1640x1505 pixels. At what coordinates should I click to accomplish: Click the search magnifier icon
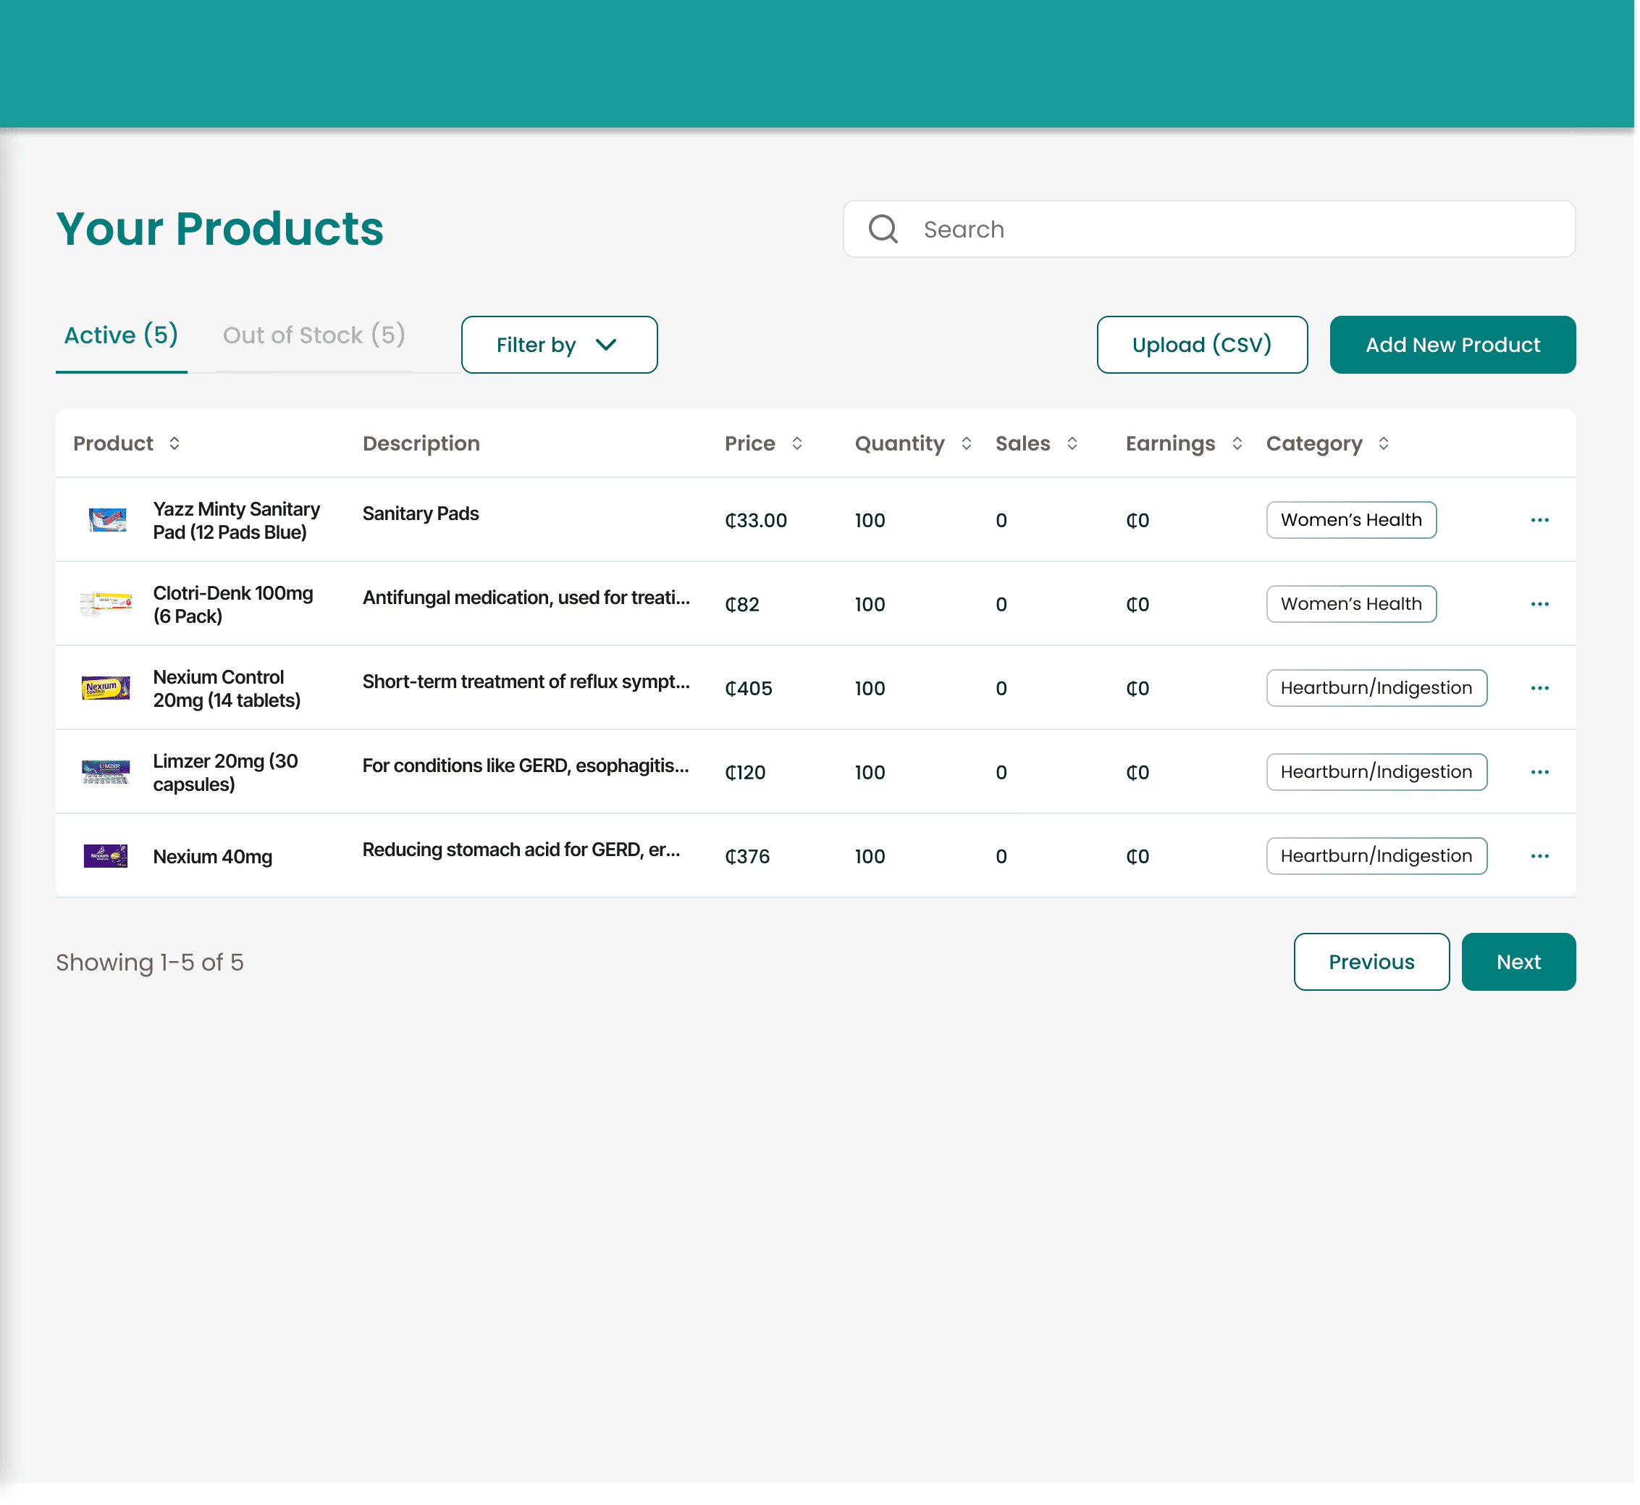click(x=883, y=229)
